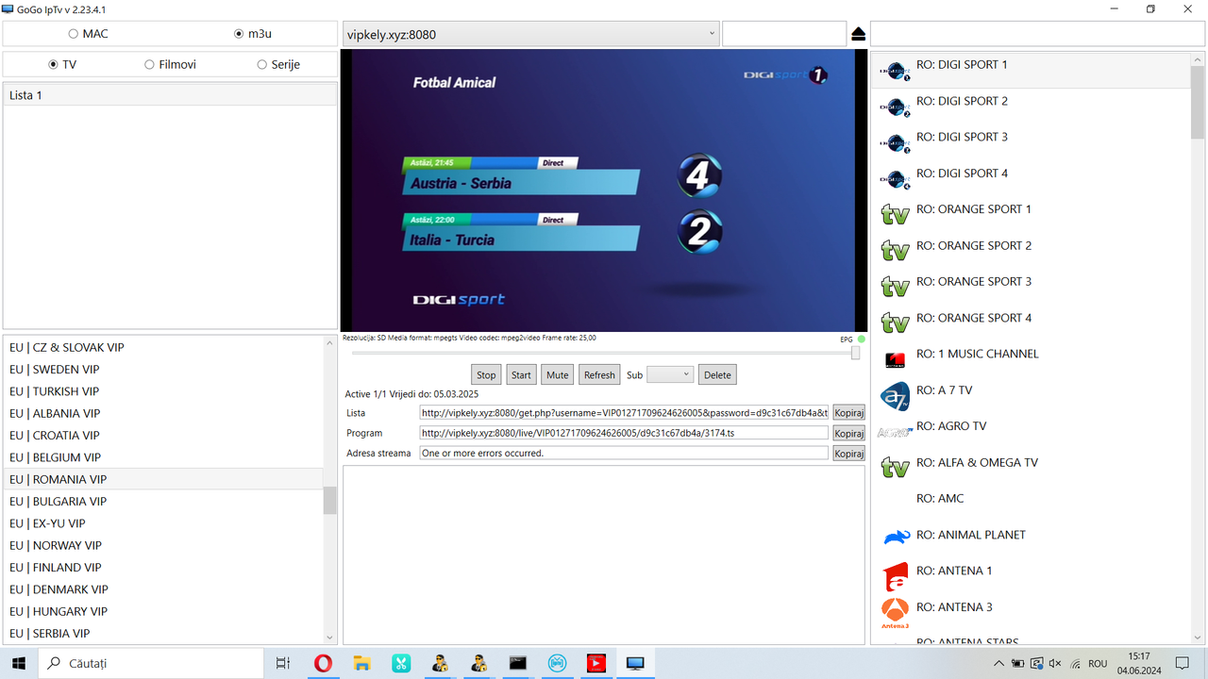Open the vipkely.xyz:8080 server dropdown

(530, 34)
